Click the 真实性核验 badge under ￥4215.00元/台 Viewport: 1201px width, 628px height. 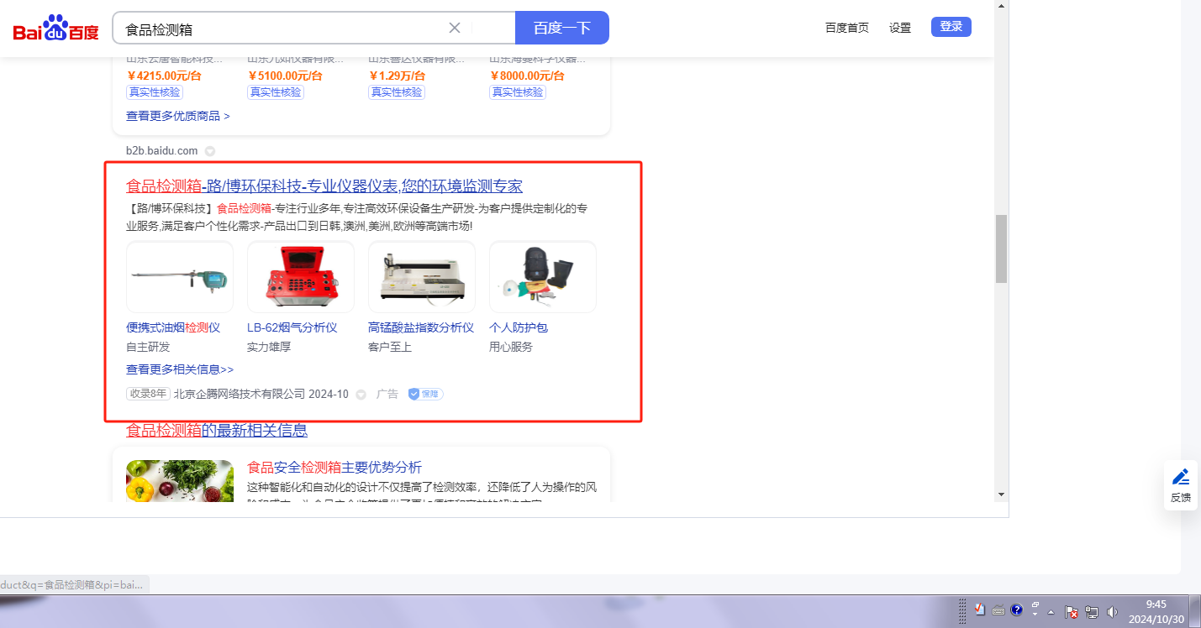pyautogui.click(x=155, y=92)
